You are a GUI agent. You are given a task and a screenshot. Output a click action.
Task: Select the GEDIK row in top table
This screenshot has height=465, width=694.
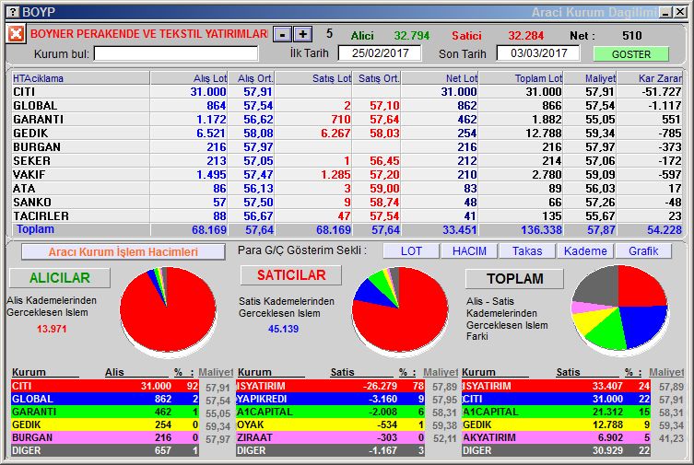tap(347, 133)
